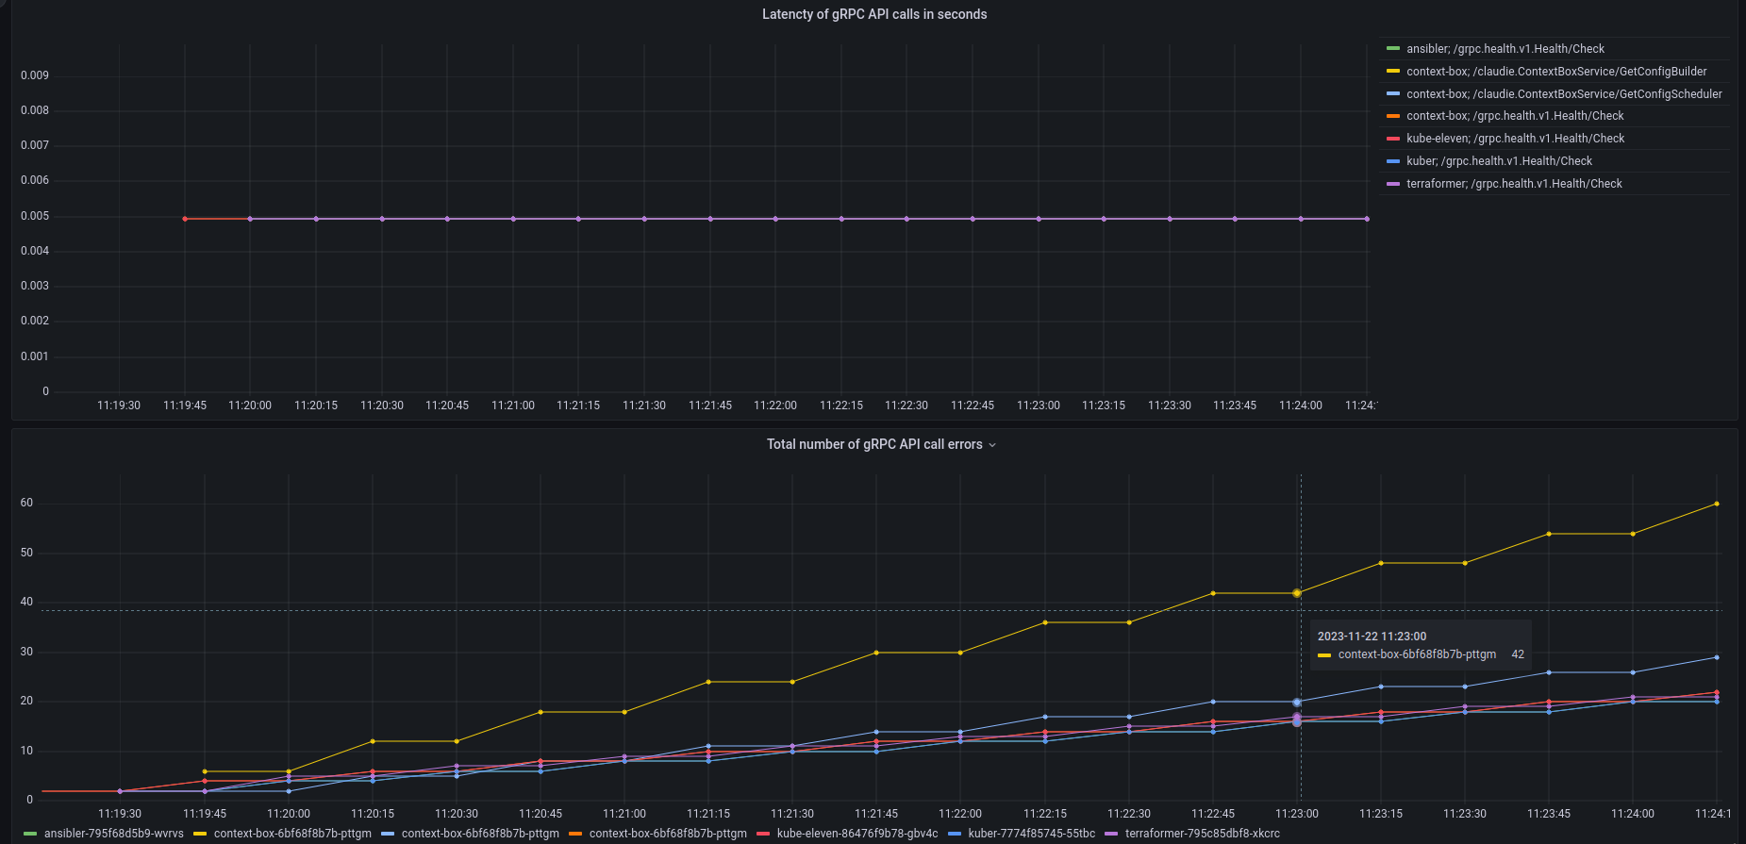
Task: Click yellow swatch in the errors panel legend
Action: tap(200, 834)
